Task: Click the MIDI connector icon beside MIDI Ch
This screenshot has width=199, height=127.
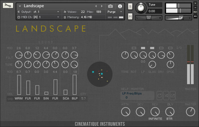Action: click(x=19, y=17)
